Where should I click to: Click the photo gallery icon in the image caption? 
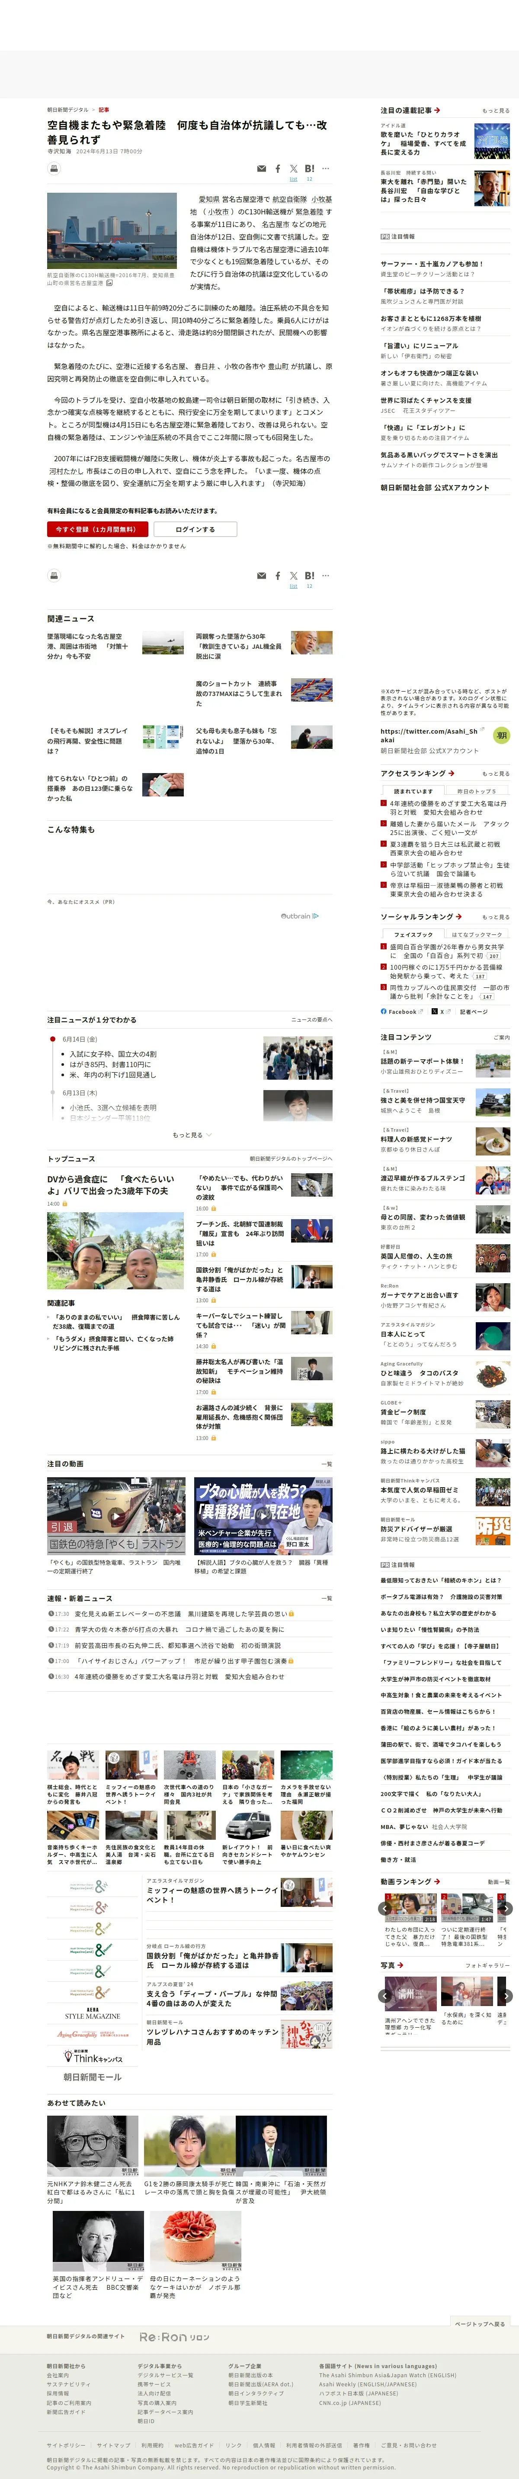[109, 283]
